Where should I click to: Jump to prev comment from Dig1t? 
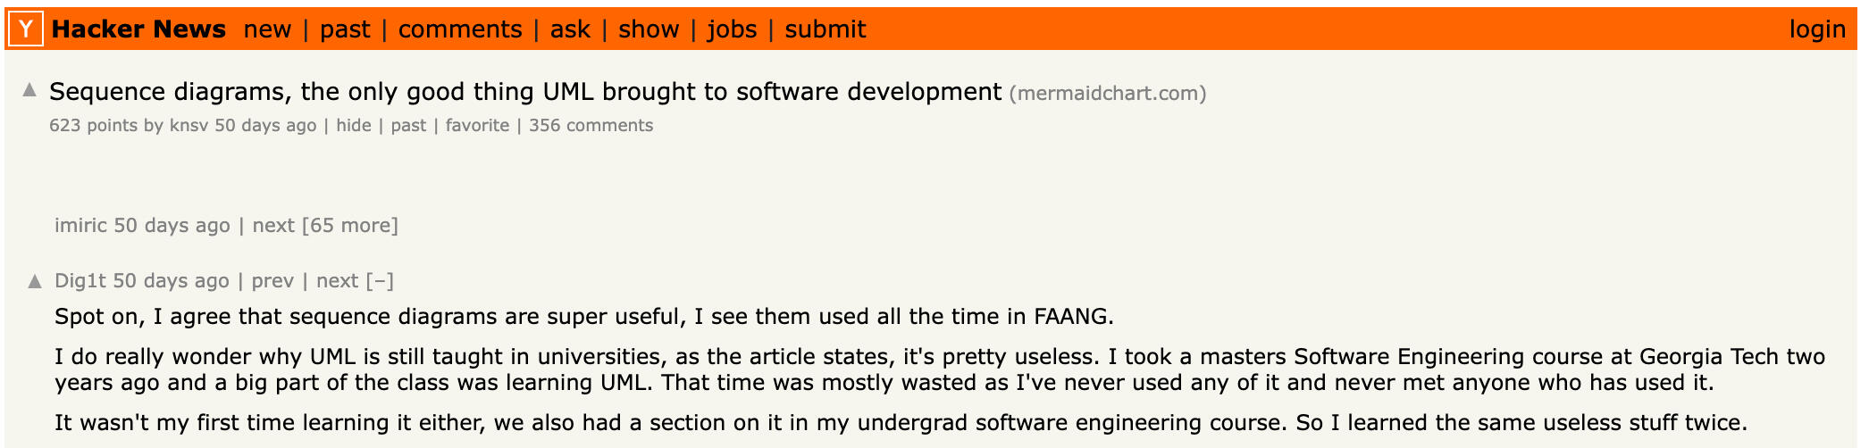(x=272, y=281)
